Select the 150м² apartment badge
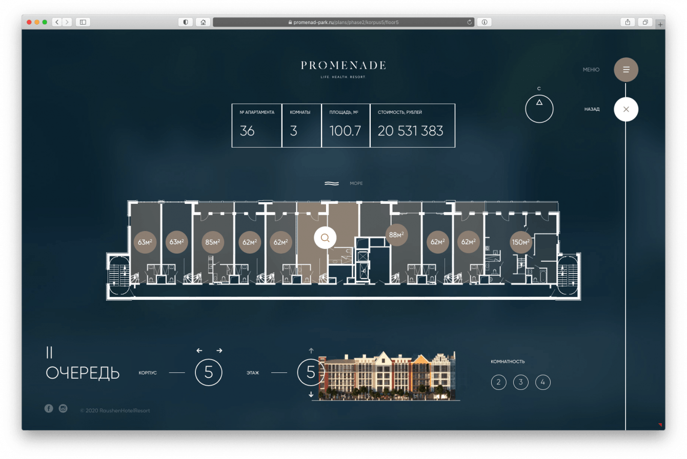 point(521,242)
